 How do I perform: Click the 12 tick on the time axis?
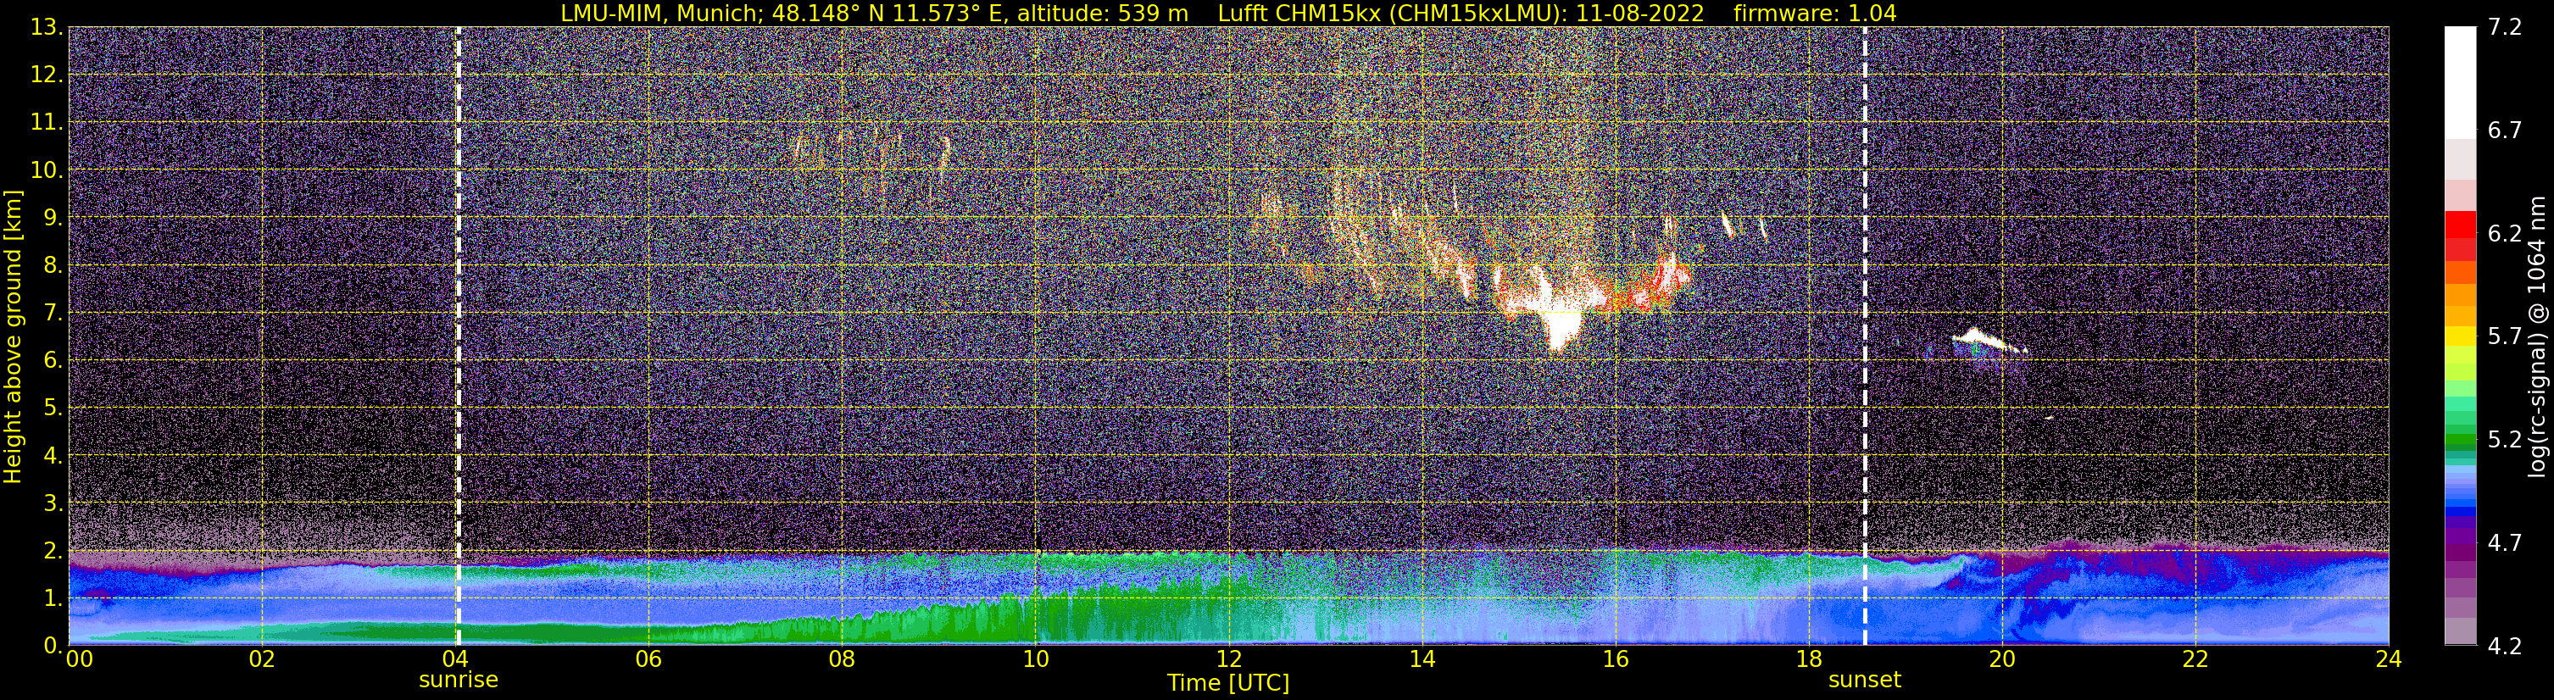[x=1228, y=659]
